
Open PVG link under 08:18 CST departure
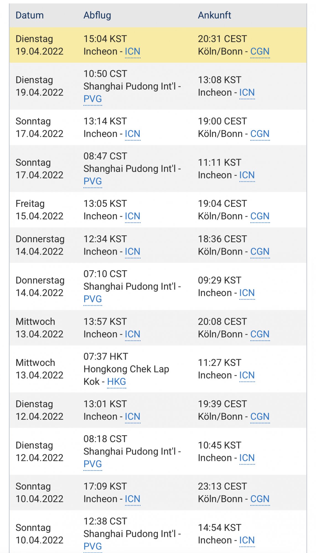[93, 464]
